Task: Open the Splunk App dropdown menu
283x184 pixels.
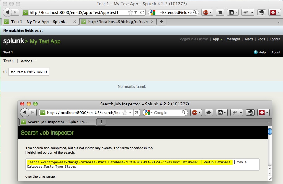Action: coord(217,39)
